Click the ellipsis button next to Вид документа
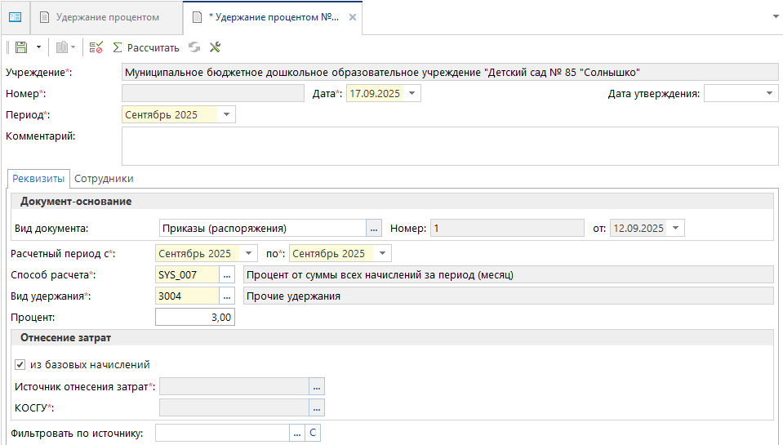Screen dimensions: 783x445 click(x=374, y=229)
